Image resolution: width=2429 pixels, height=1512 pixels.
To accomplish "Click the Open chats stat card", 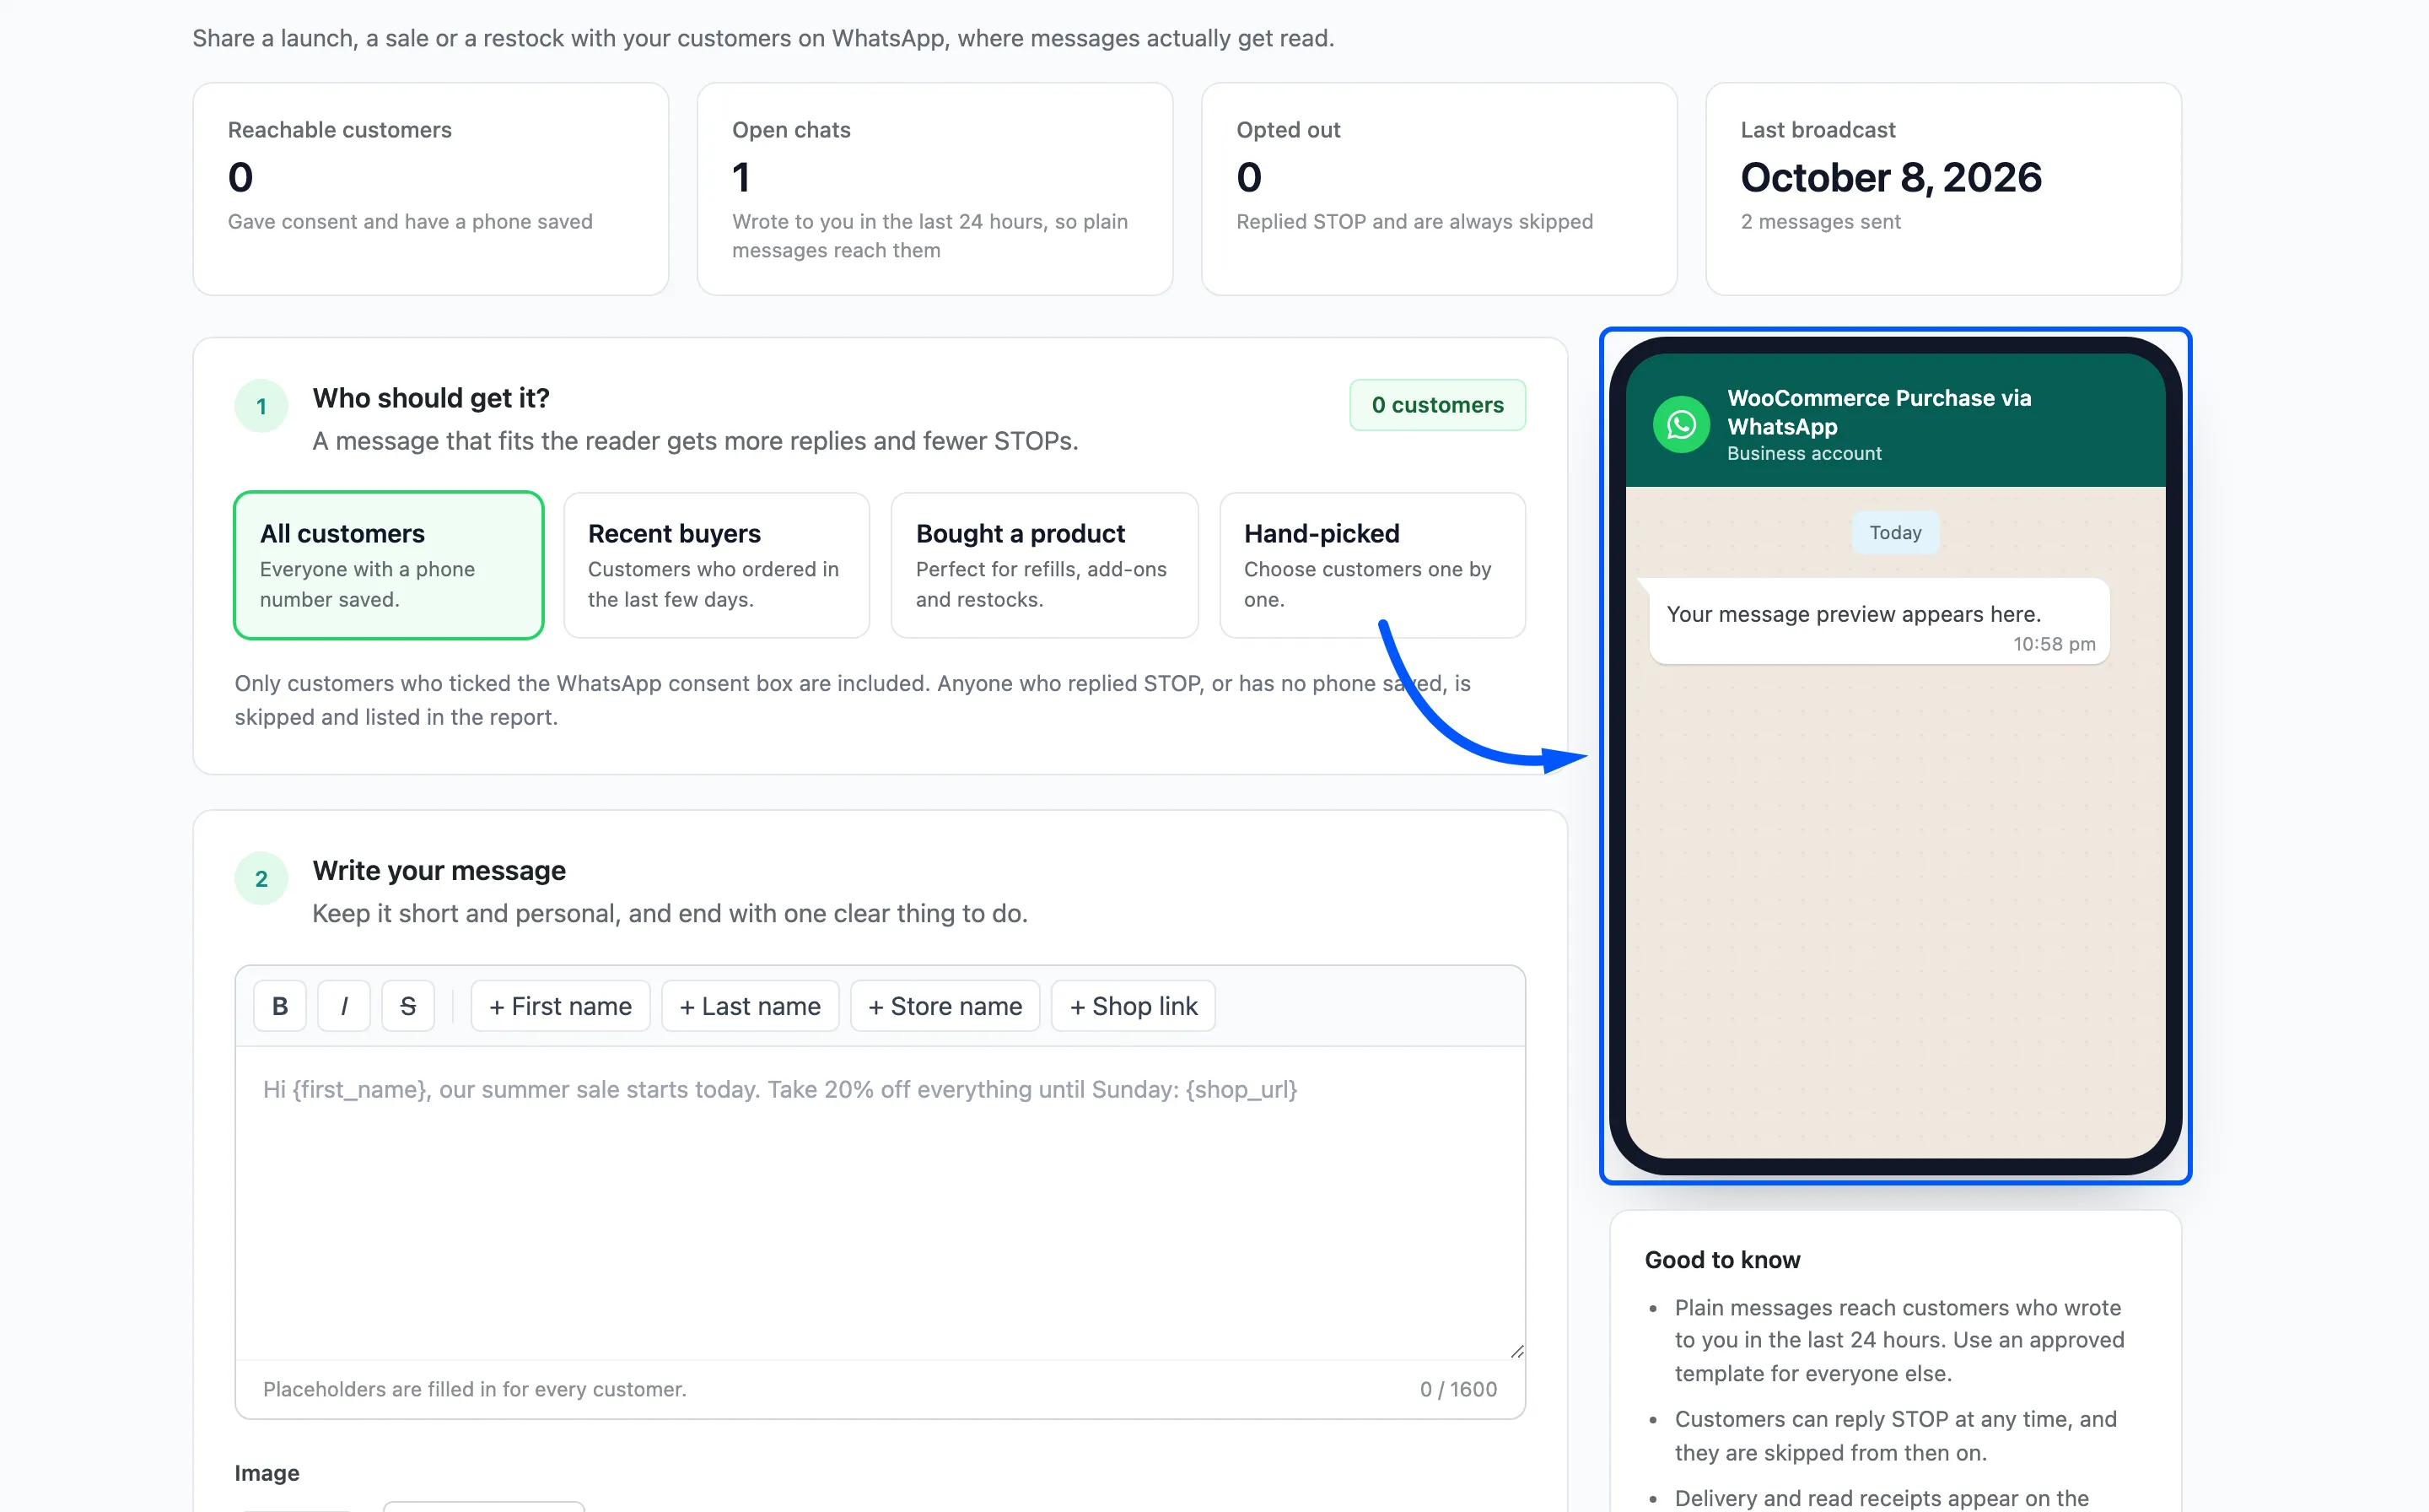I will pos(934,189).
